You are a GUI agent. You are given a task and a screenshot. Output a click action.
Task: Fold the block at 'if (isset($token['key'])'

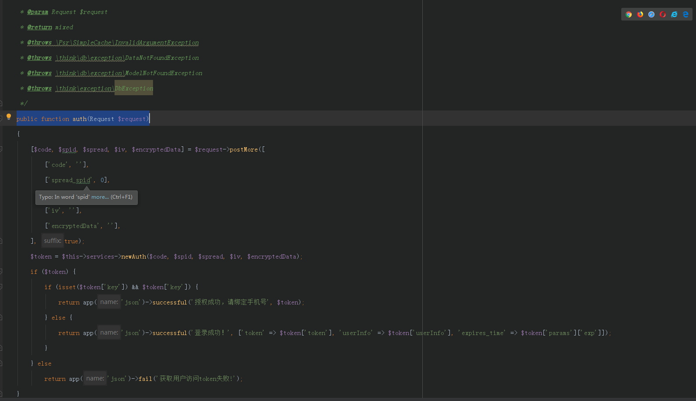coord(1,287)
